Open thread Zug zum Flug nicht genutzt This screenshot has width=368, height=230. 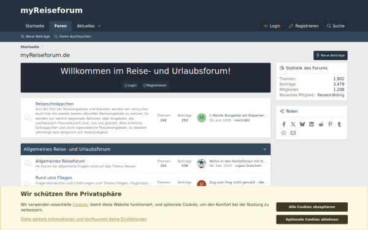238,182
